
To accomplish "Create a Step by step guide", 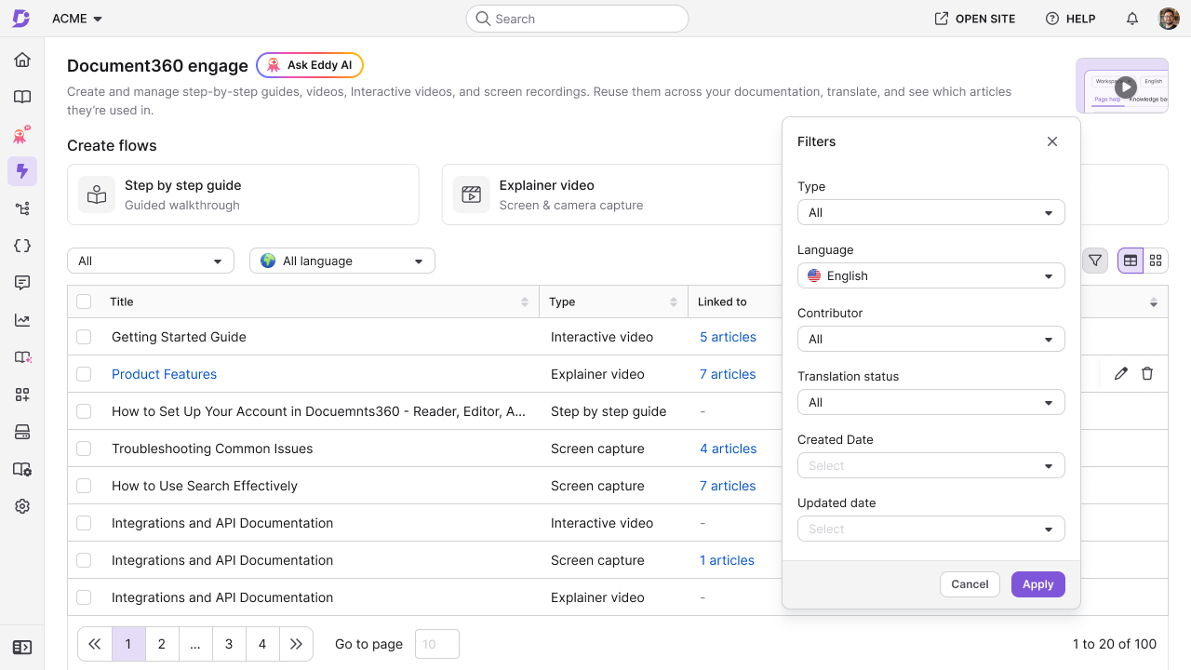I will tap(243, 194).
